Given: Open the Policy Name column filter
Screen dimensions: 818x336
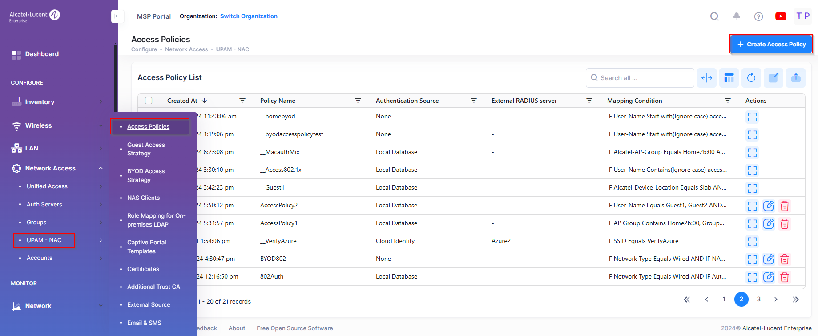Looking at the screenshot, I should pyautogui.click(x=358, y=101).
